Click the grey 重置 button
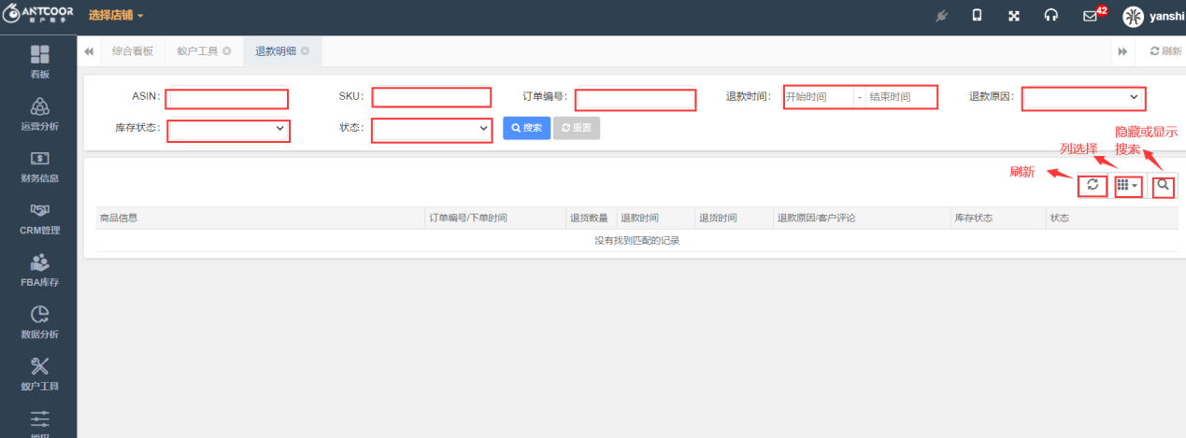Viewport: 1186px width, 438px height. click(x=577, y=128)
